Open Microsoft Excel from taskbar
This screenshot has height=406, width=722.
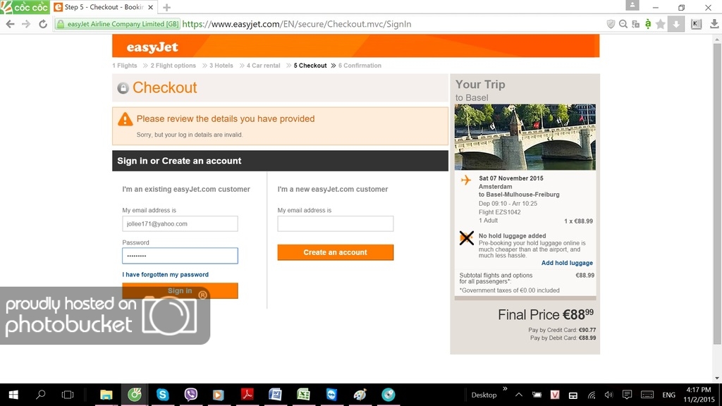coord(303,395)
